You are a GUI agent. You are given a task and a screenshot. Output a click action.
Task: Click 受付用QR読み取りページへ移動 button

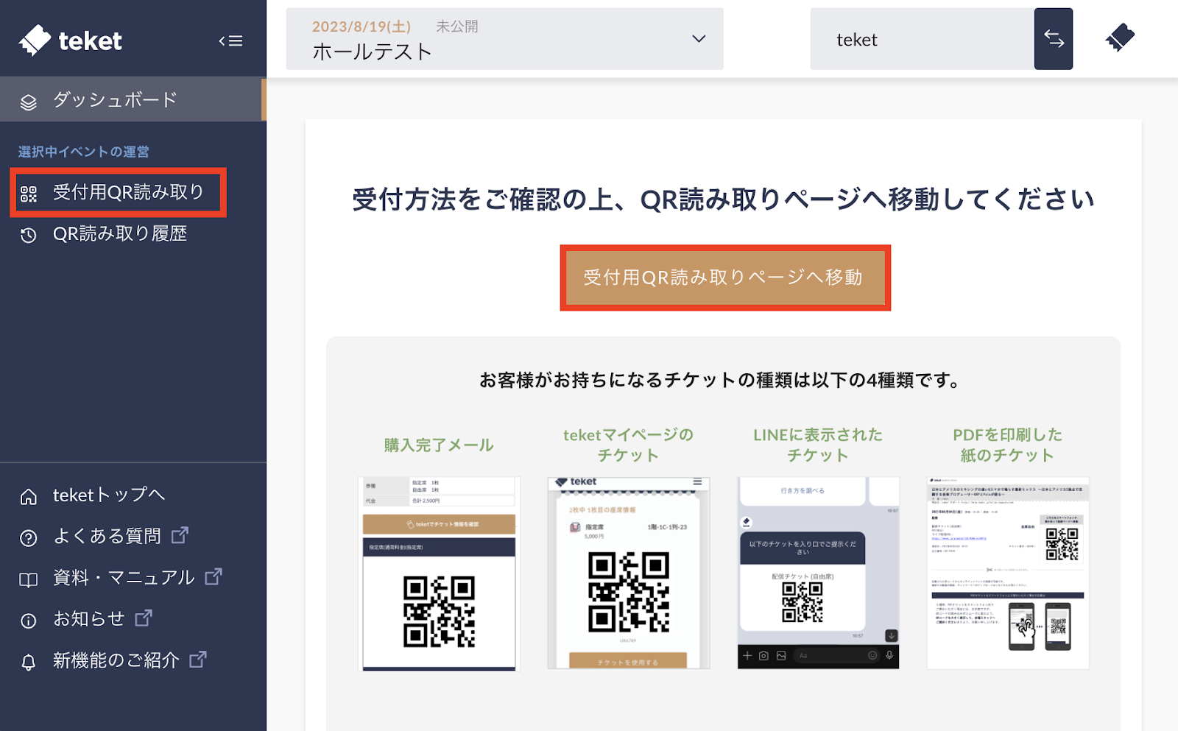pos(725,278)
